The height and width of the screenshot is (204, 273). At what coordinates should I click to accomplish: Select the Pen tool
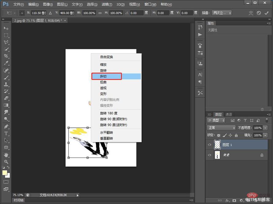pyautogui.click(x=6, y=126)
